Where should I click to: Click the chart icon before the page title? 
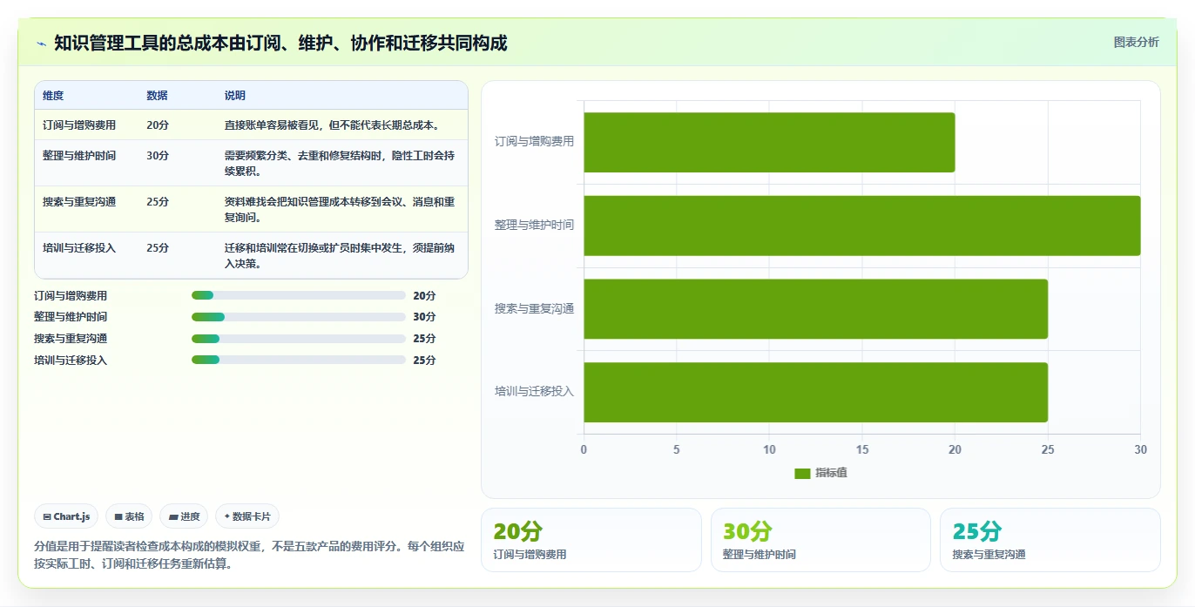click(x=42, y=44)
